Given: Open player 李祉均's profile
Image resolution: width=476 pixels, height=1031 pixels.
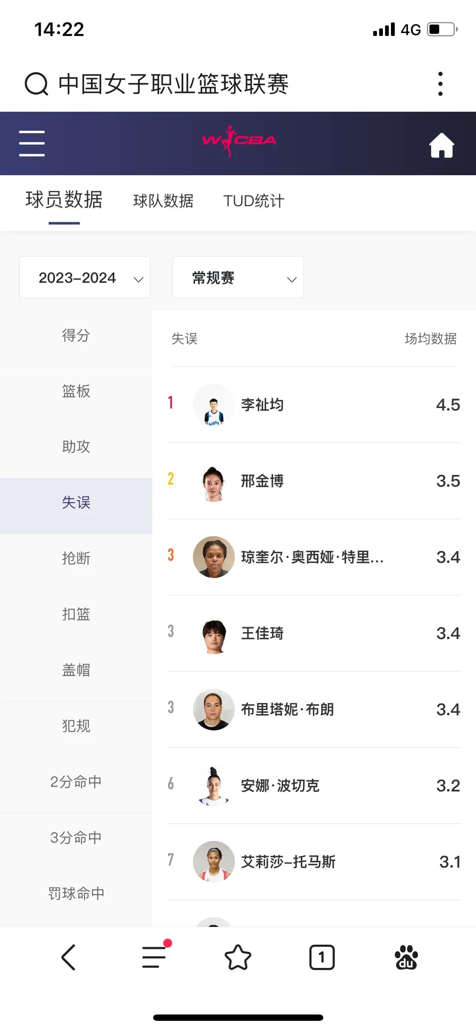Looking at the screenshot, I should click(x=314, y=405).
